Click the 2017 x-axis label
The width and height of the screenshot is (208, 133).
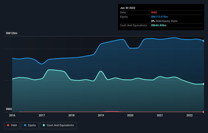click(42, 115)
